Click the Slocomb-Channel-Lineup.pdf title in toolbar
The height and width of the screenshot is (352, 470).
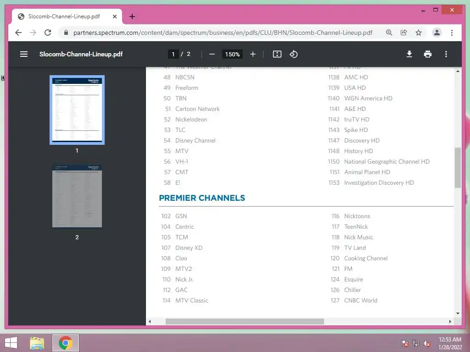(81, 54)
